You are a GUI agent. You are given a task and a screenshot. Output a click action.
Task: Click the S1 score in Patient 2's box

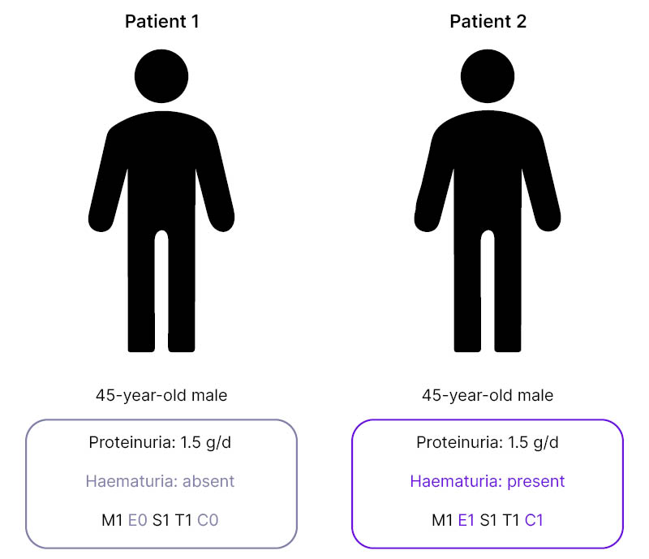pos(489,521)
